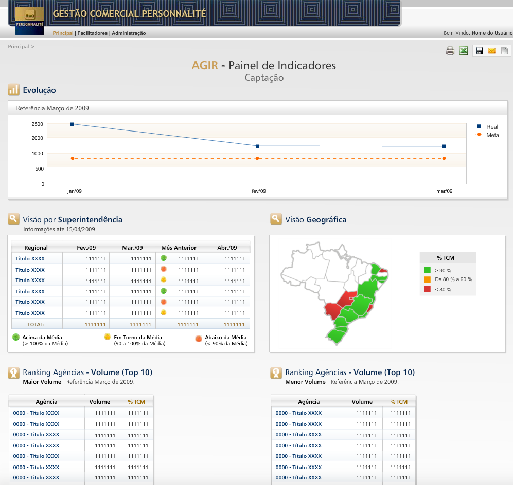Viewport: 513px width, 485px height.
Task: Open the Facilitadores menu
Action: coord(92,33)
